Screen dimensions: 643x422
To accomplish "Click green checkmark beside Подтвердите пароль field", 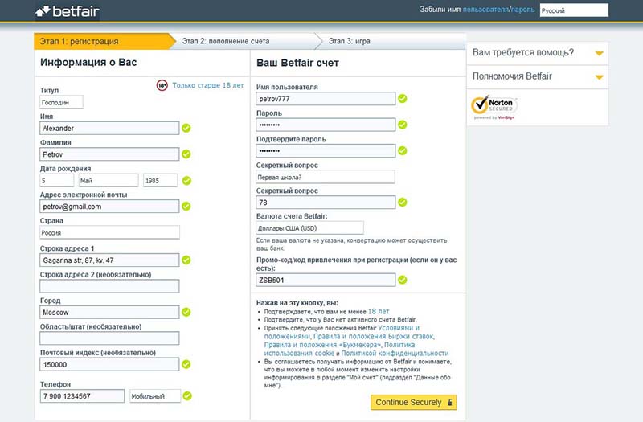I will pos(403,150).
